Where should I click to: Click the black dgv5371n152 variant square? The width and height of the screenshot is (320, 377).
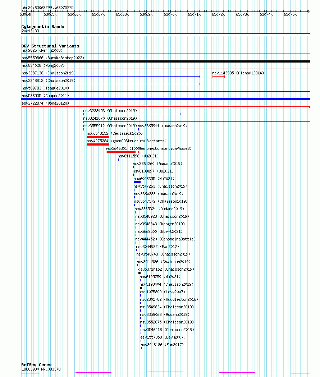coord(140,273)
